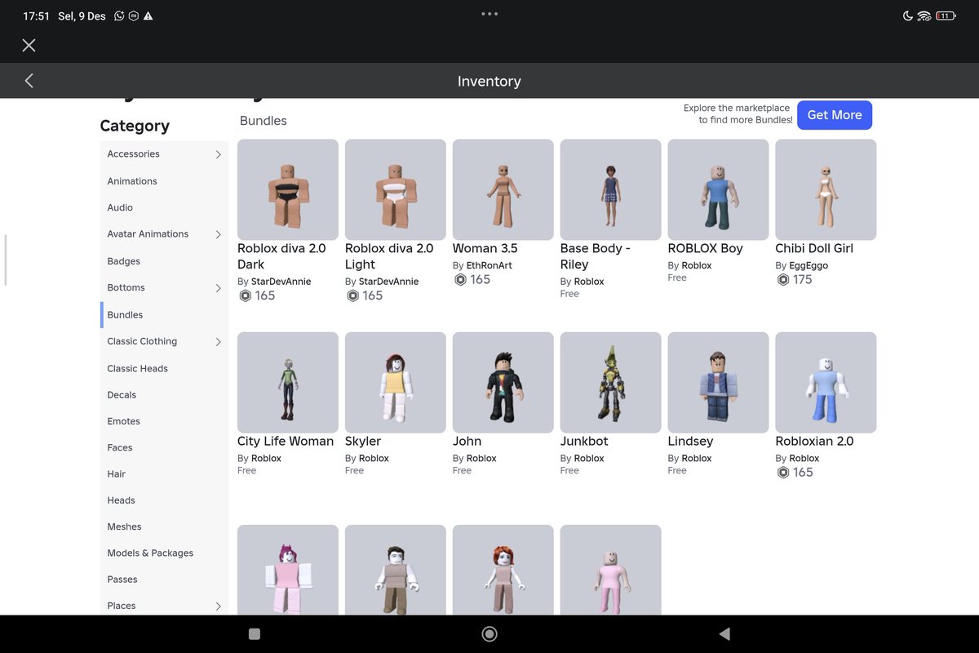The height and width of the screenshot is (653, 979).
Task: Tap the X icon to close Inventory
Action: coord(29,45)
